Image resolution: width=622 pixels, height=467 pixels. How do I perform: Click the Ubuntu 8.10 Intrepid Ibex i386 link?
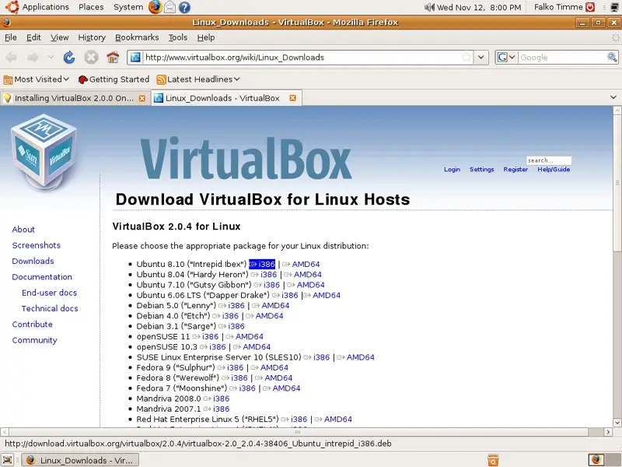262,264
